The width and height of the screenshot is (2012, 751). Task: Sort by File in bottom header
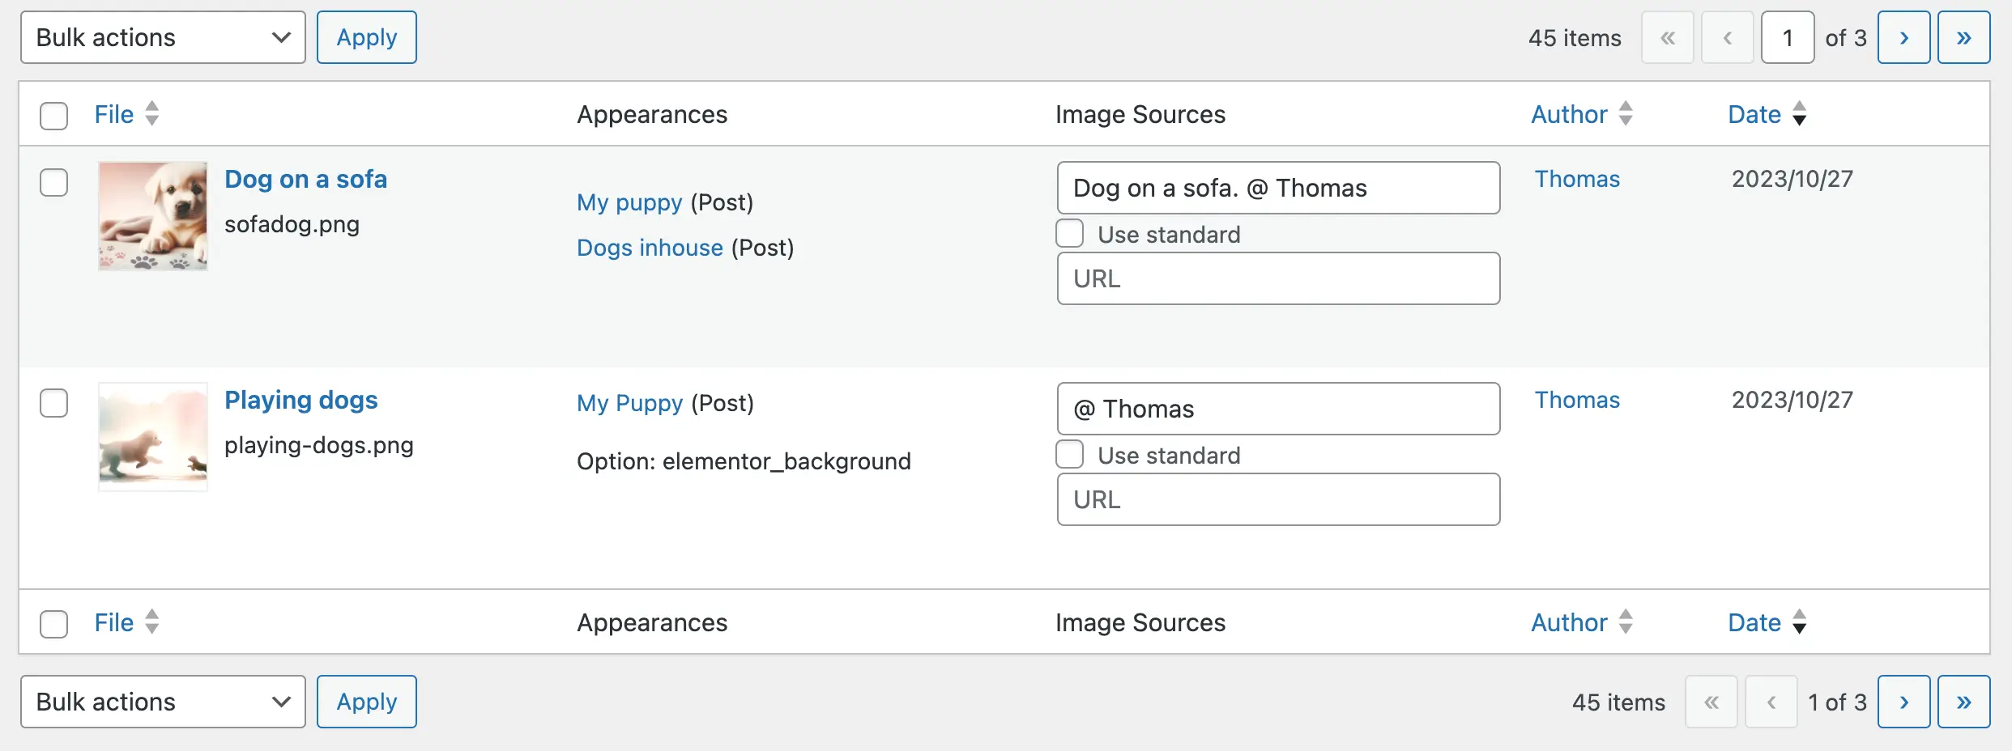coord(114,622)
